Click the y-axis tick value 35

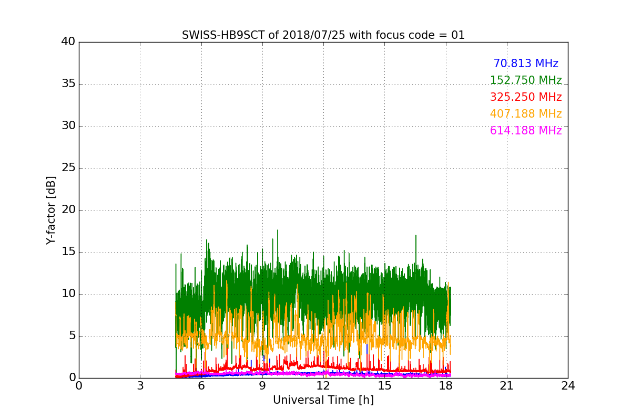(x=68, y=84)
